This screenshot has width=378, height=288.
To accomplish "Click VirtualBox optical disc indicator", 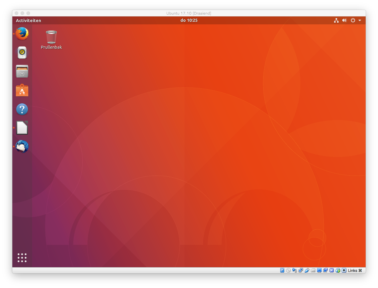I will (x=289, y=270).
